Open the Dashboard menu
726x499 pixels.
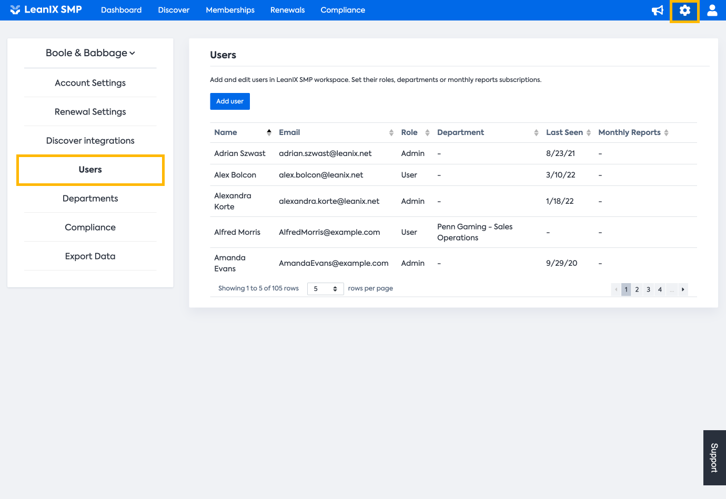(x=122, y=10)
